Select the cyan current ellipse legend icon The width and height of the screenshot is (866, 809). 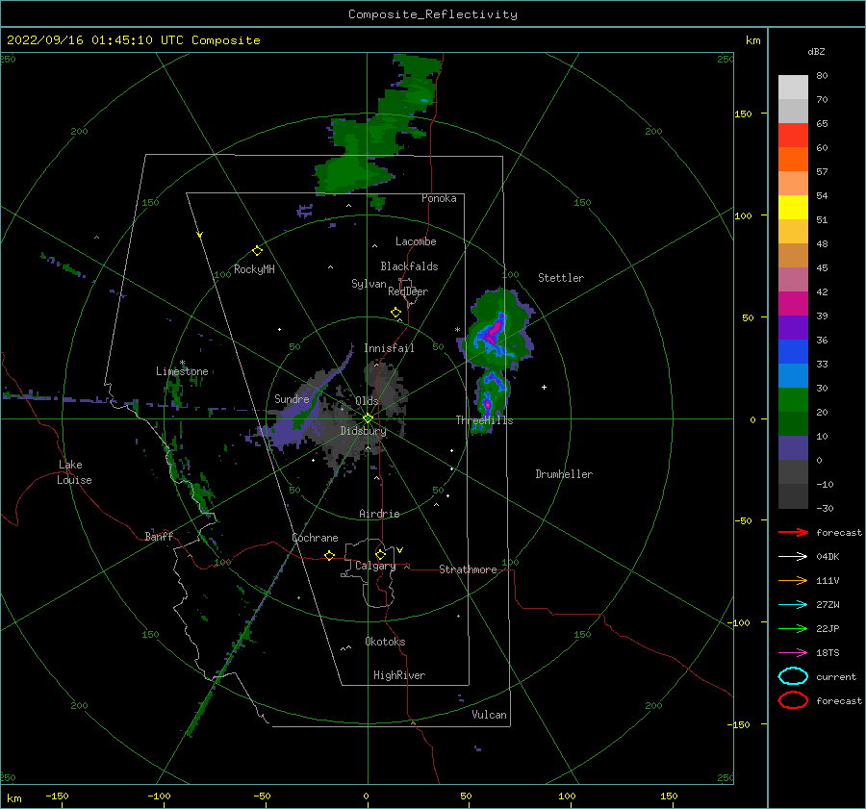793,676
